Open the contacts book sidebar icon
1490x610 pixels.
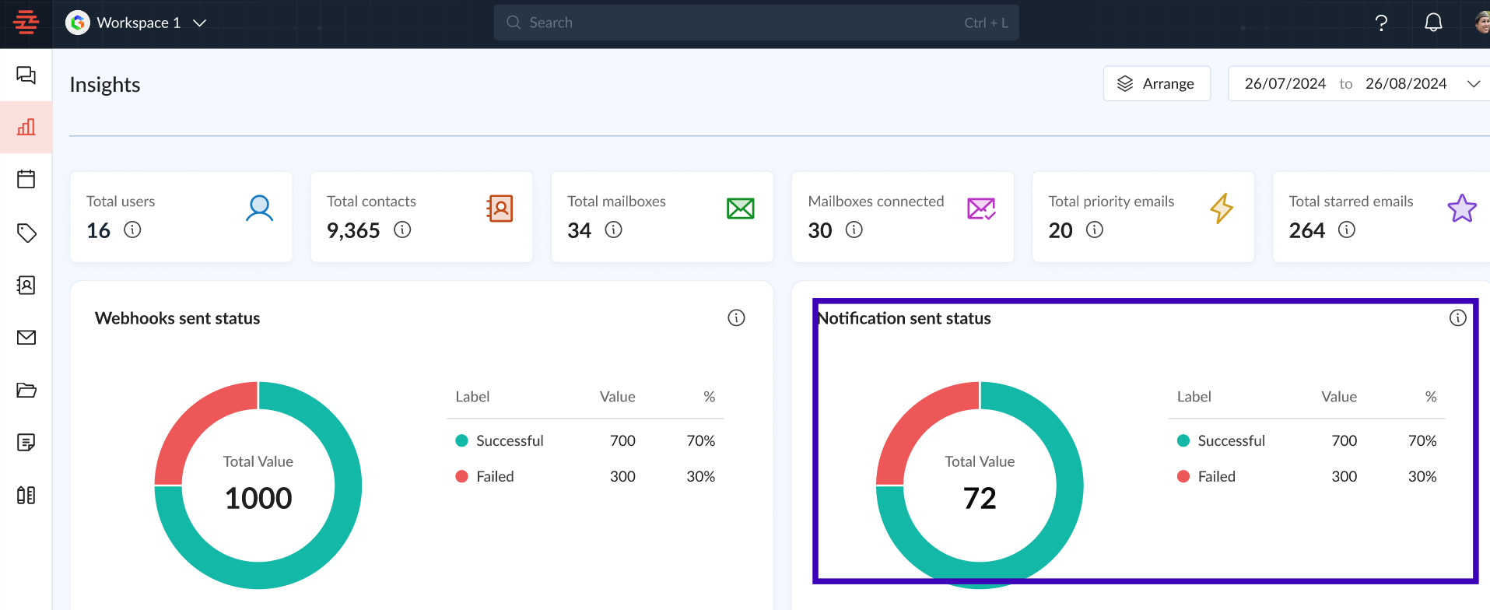tap(26, 286)
